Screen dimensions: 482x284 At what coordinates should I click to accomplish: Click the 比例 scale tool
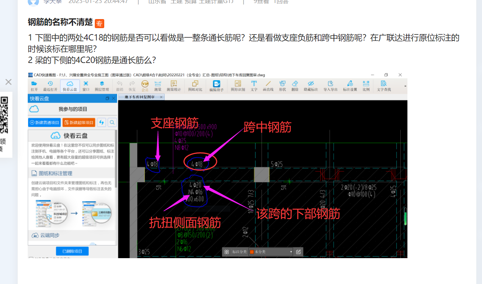[366, 86]
